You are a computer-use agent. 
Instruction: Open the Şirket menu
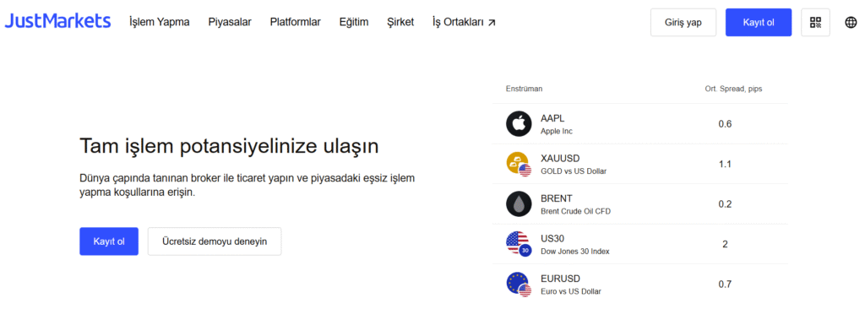(x=400, y=22)
